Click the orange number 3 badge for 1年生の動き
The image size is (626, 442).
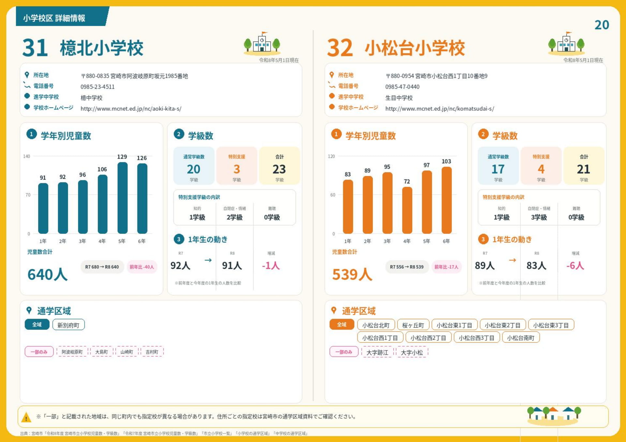point(483,239)
